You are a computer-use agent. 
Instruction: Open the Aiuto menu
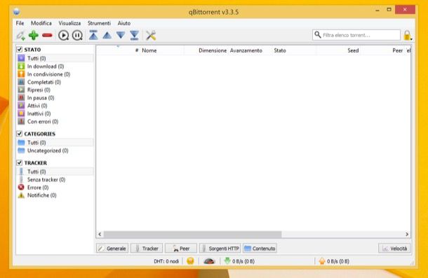(124, 23)
